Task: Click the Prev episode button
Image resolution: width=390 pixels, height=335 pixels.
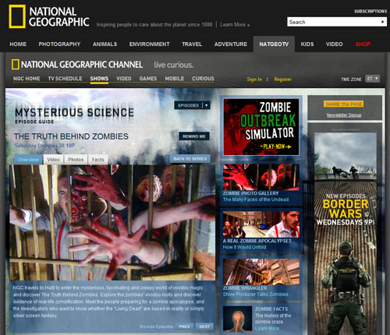Action: coord(184,326)
